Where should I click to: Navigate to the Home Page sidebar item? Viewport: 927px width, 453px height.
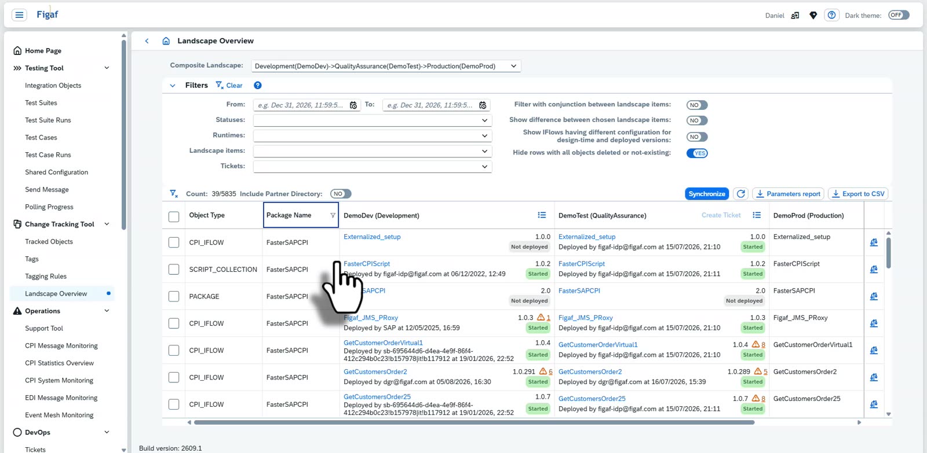[43, 51]
